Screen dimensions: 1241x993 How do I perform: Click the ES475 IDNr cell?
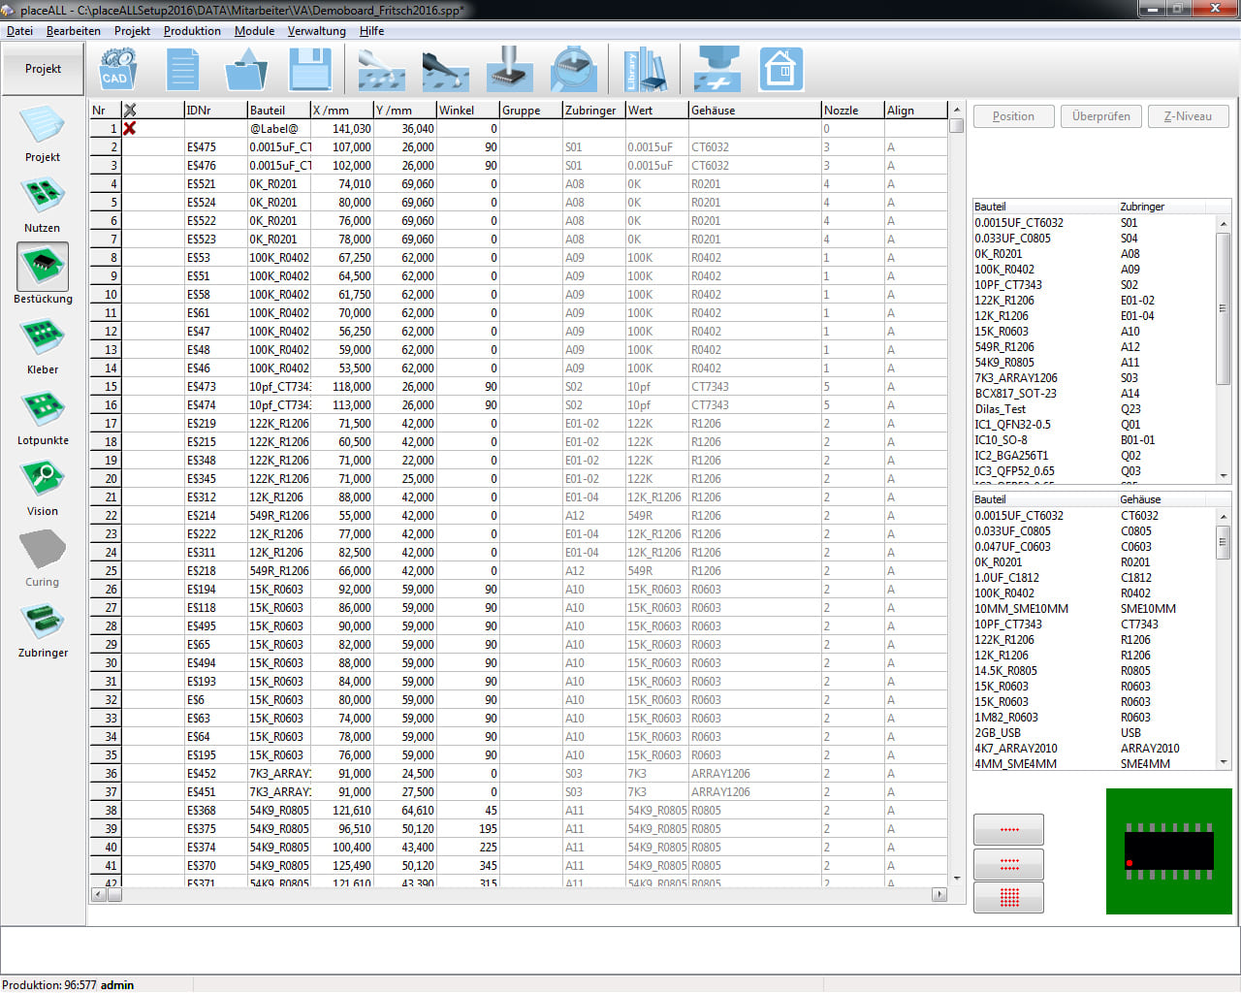[215, 147]
